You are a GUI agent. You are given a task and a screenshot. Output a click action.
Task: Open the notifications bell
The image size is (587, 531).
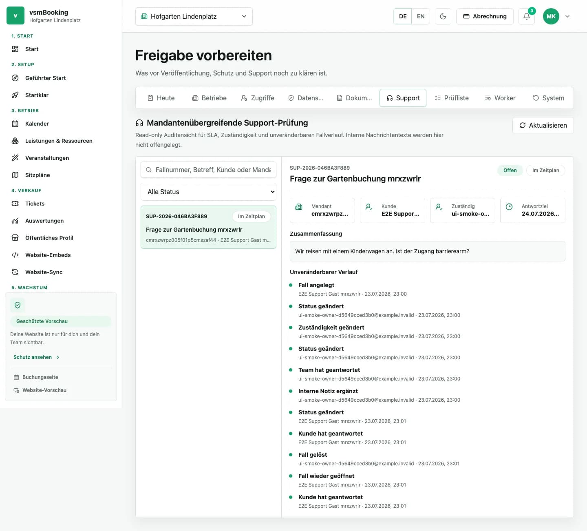click(527, 16)
